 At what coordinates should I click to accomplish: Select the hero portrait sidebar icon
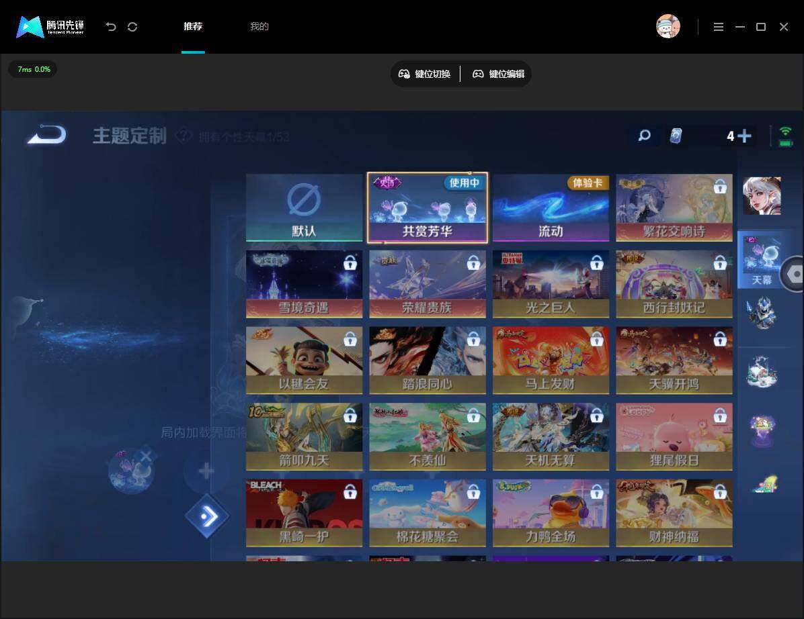tap(762, 195)
